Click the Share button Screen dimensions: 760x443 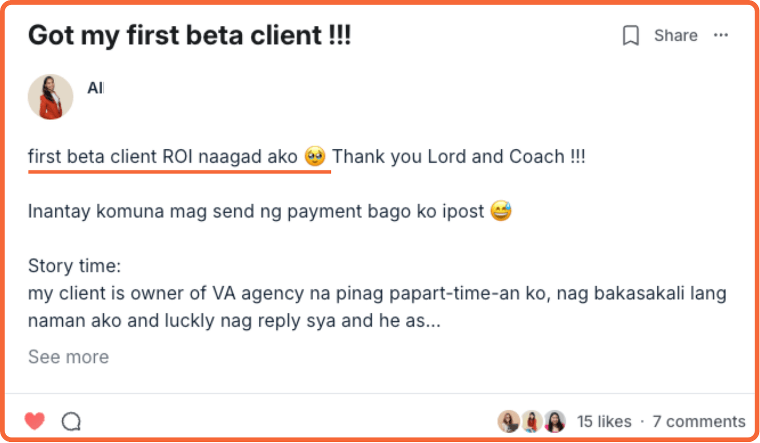coord(675,35)
